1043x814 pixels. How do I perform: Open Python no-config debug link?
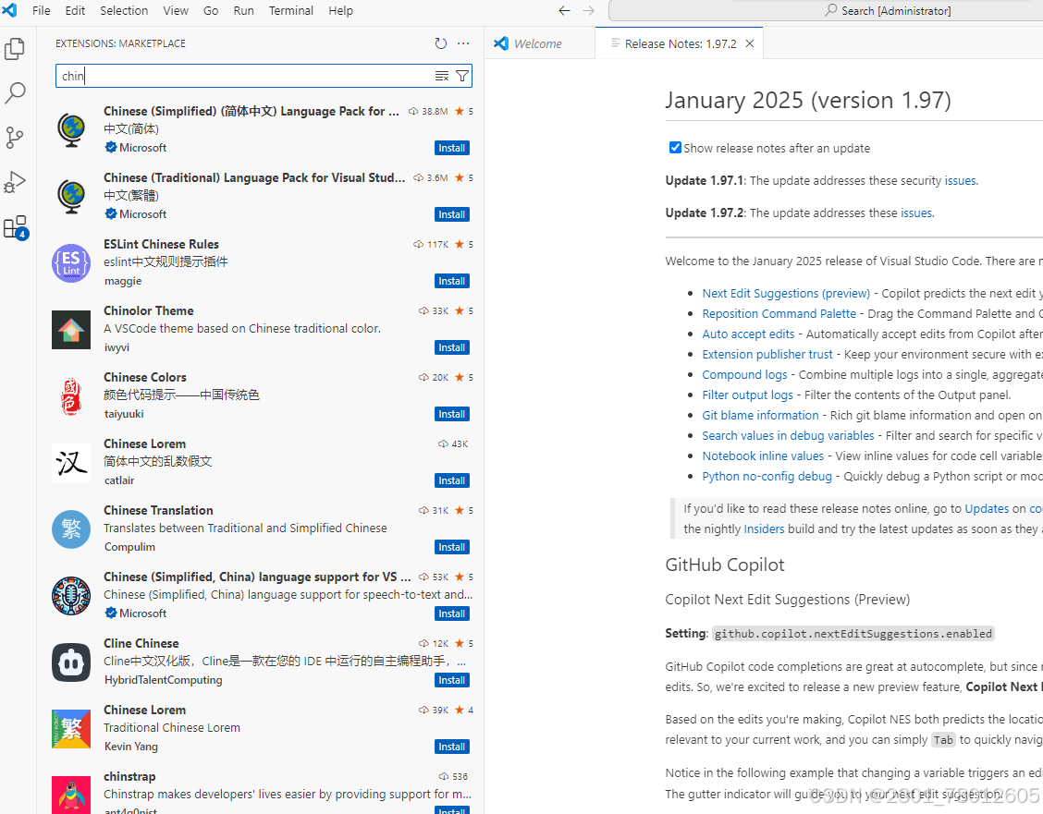(x=767, y=476)
